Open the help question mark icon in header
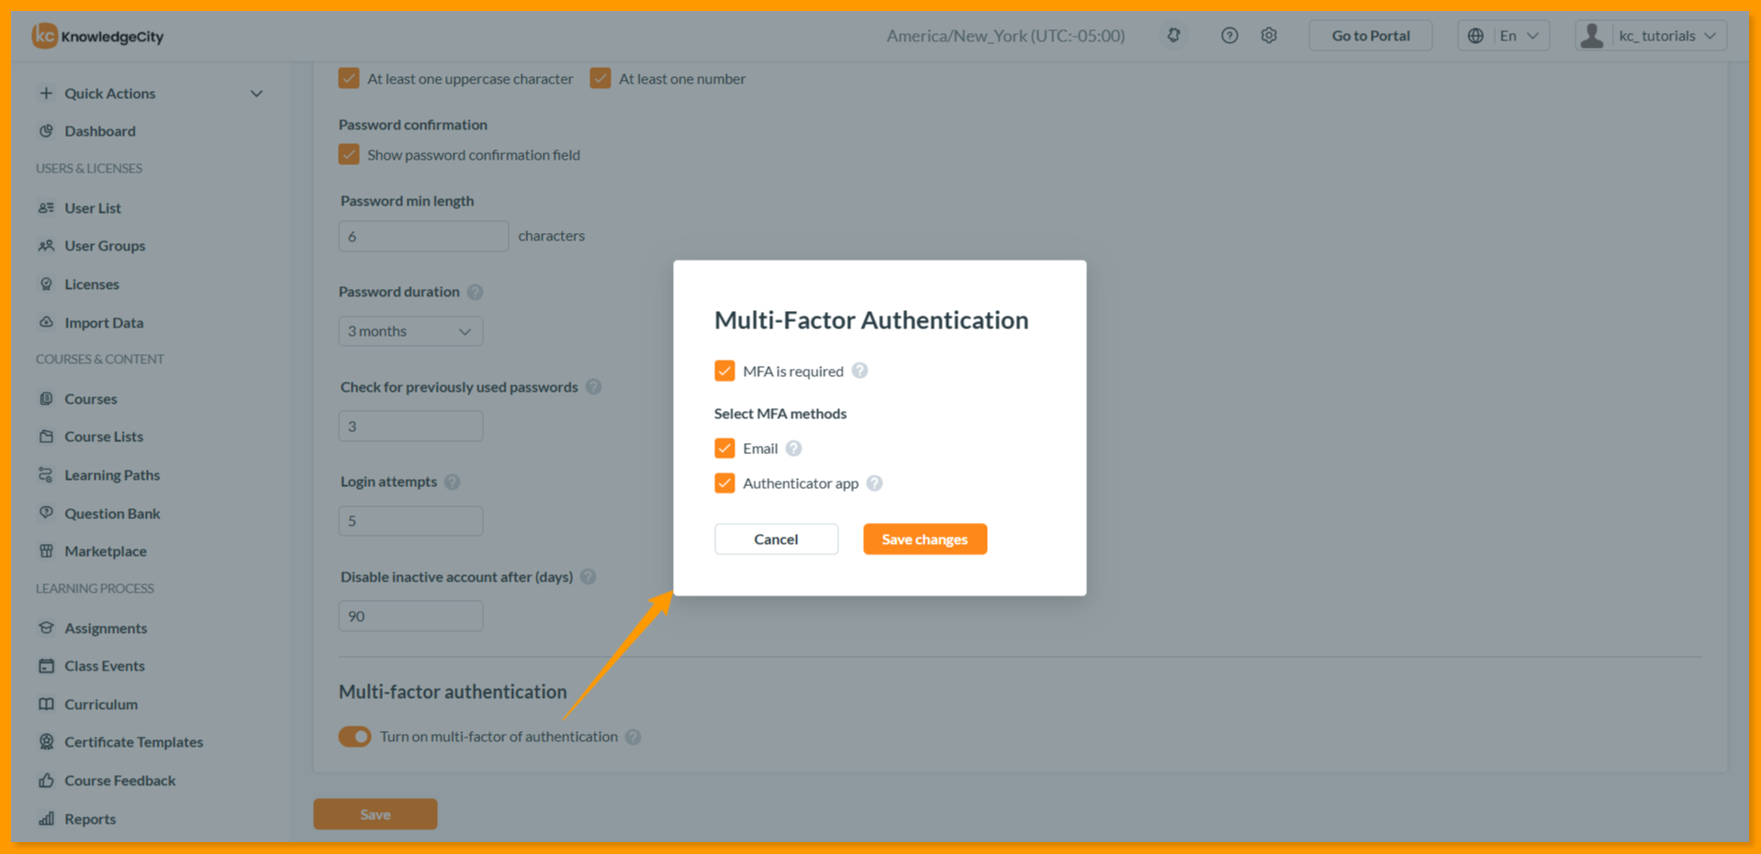Viewport: 1761px width, 854px height. [x=1229, y=36]
